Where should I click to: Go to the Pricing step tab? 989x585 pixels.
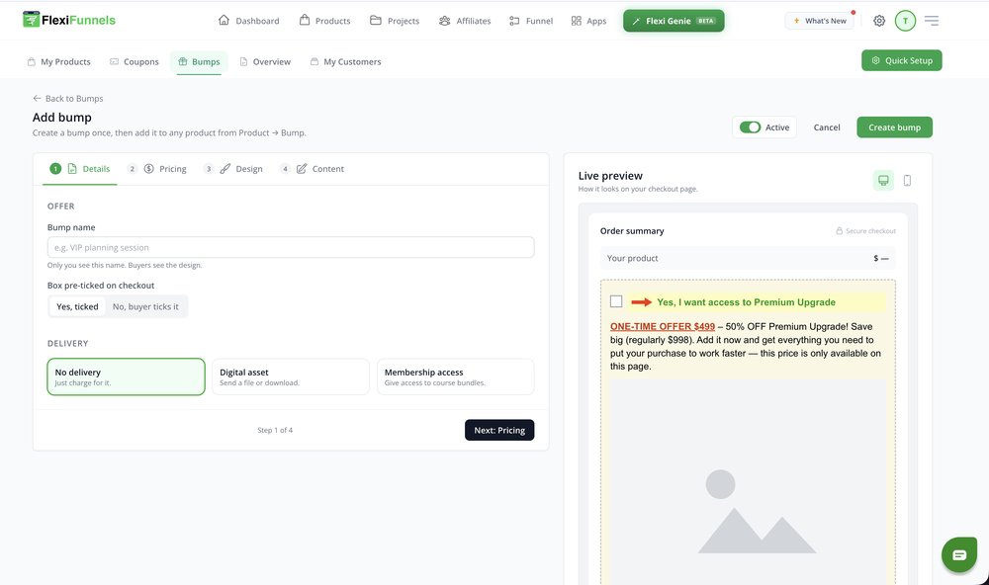tap(157, 169)
